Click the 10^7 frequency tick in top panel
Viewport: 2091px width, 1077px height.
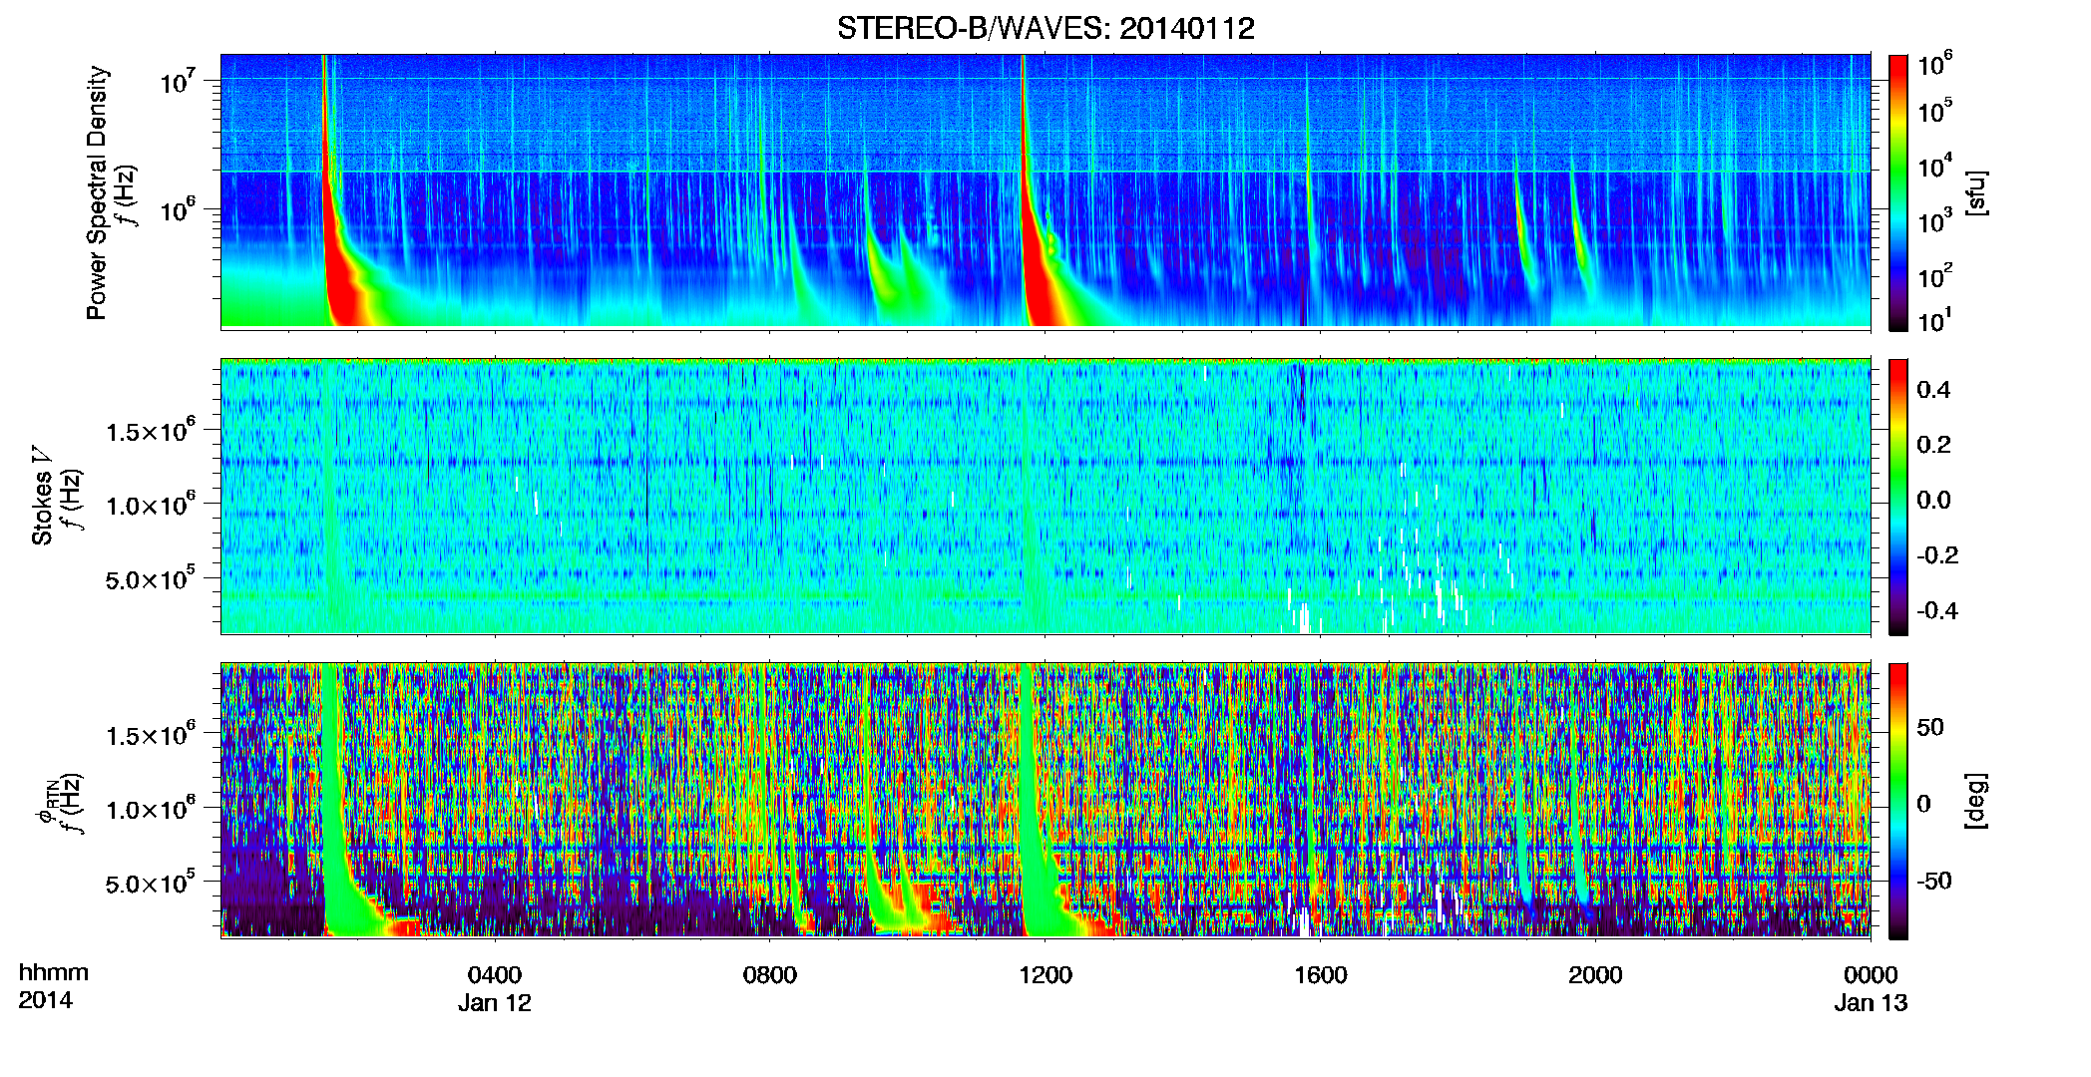tap(178, 82)
